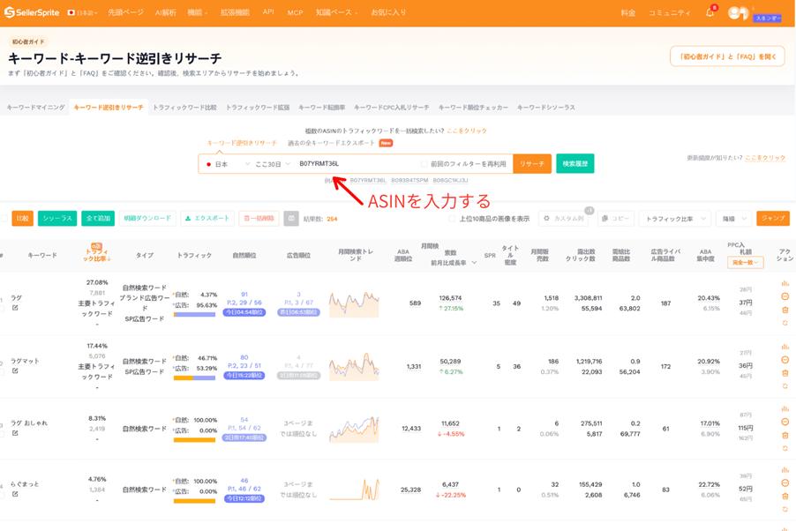Click the ASIN search input field
This screenshot has height=531, width=796.
click(356, 164)
